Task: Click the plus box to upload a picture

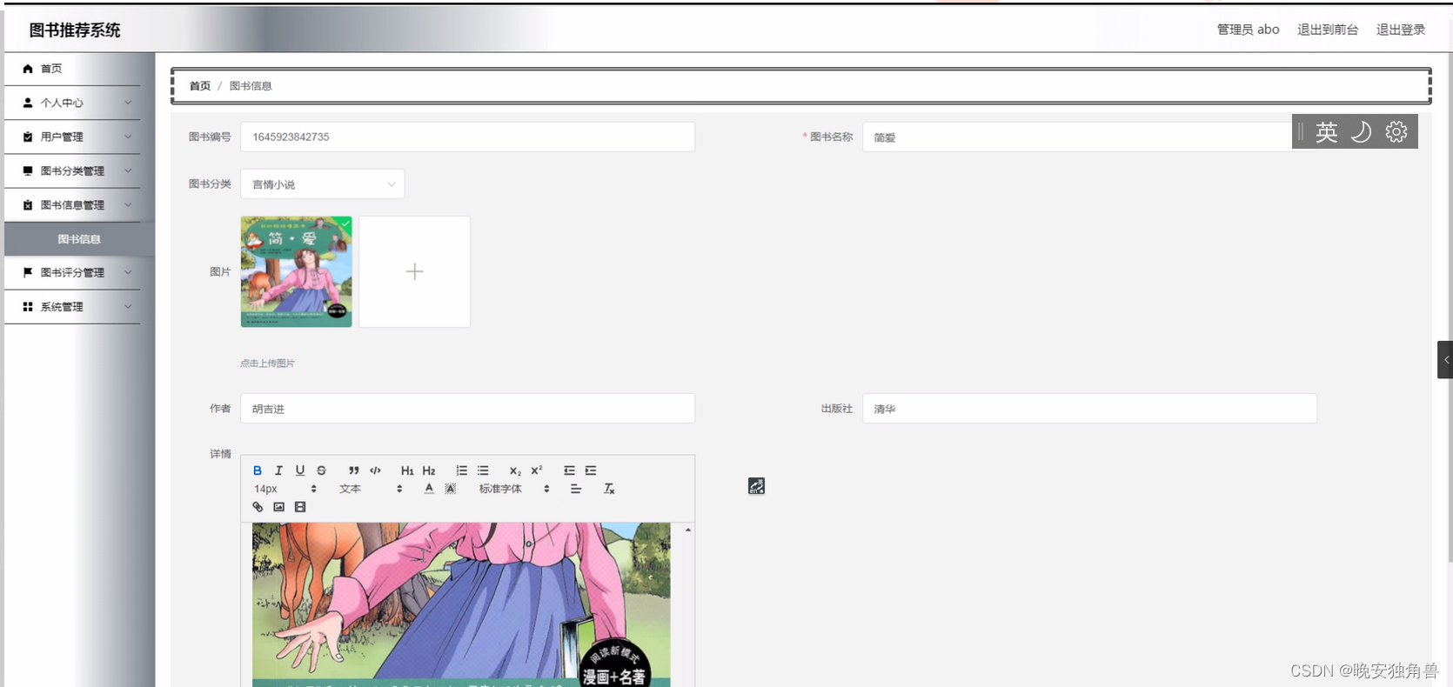Action: [x=415, y=271]
